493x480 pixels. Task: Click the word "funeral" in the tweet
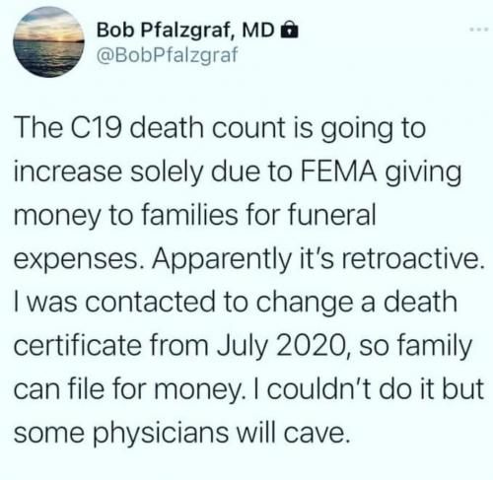(331, 216)
